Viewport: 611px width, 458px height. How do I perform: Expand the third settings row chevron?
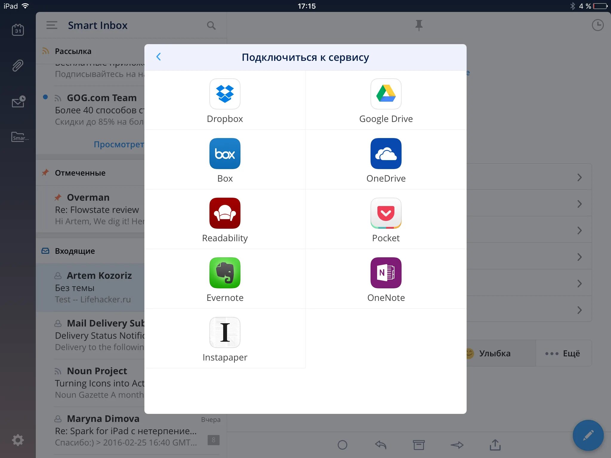click(x=579, y=230)
